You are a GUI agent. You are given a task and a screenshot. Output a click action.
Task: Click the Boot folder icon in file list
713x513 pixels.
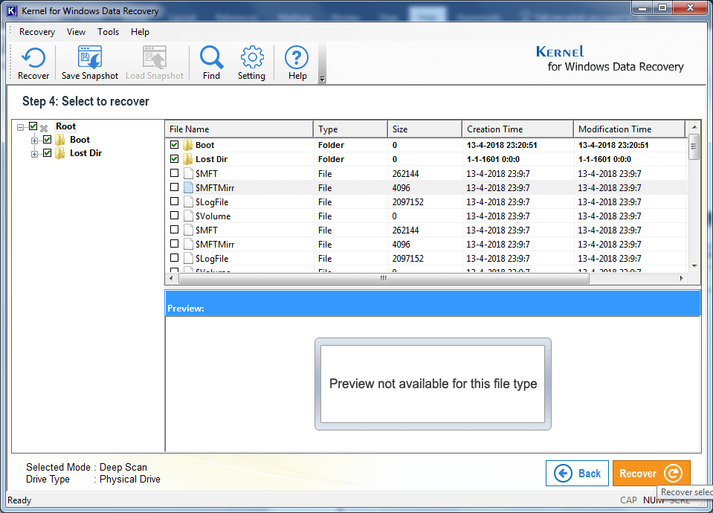188,145
